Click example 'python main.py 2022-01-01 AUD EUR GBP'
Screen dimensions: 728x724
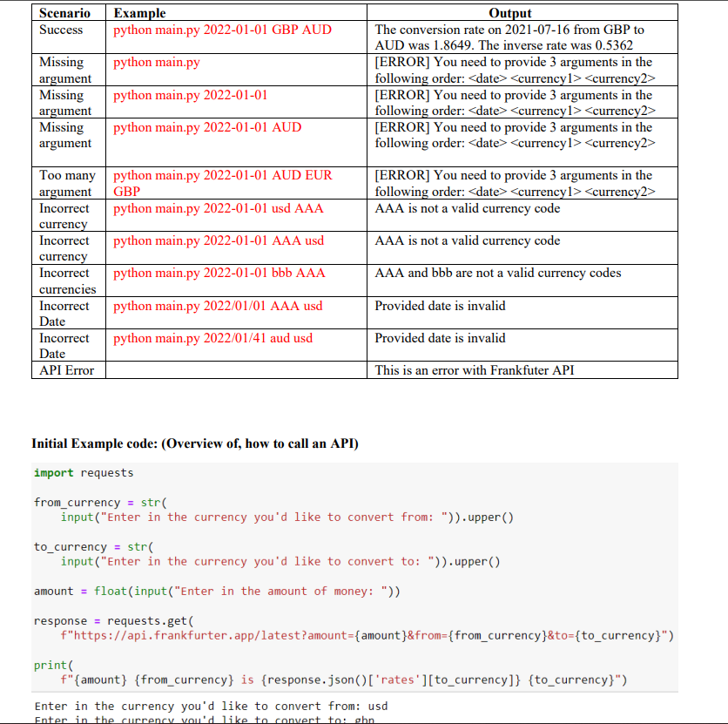click(x=223, y=184)
